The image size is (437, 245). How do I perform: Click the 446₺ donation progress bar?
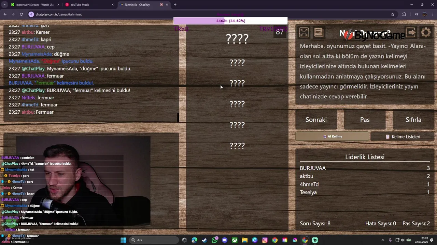coord(230,21)
